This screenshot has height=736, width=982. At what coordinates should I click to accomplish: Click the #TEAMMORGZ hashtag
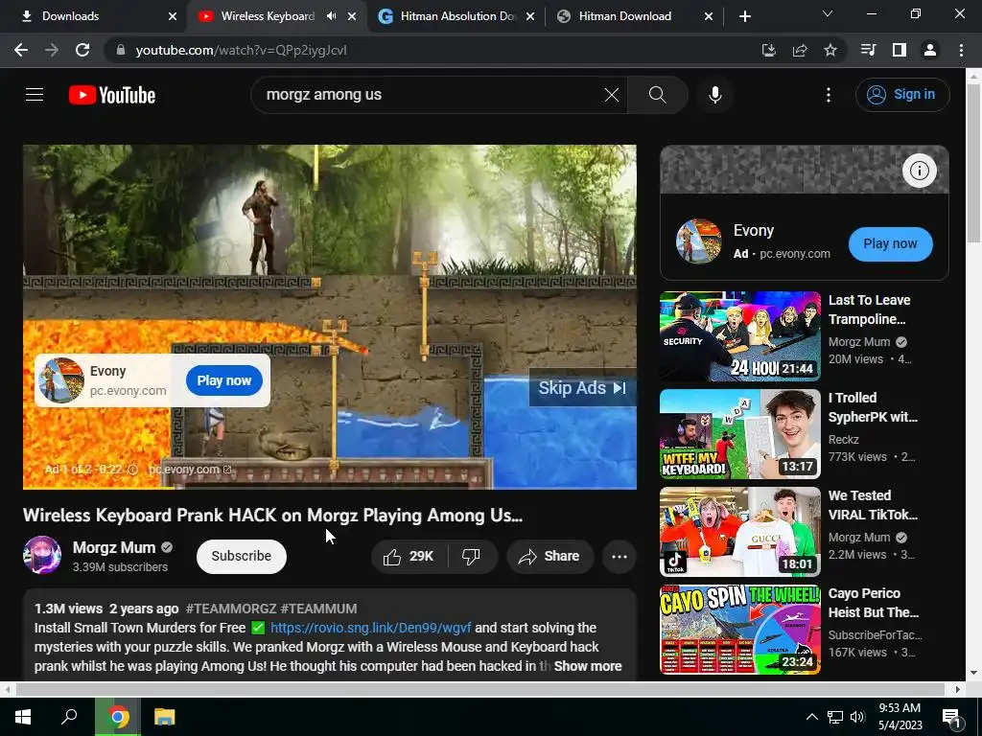coord(231,609)
